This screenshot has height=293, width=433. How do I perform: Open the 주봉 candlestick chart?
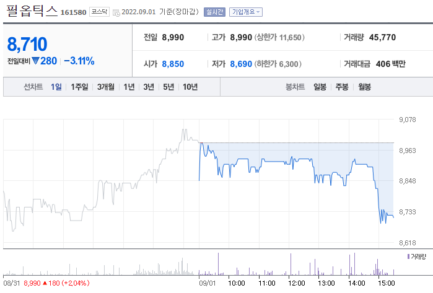pos(342,87)
